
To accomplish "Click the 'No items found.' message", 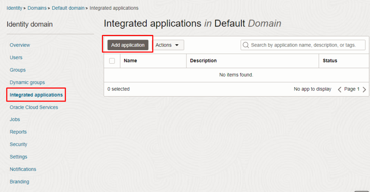I will [x=236, y=75].
